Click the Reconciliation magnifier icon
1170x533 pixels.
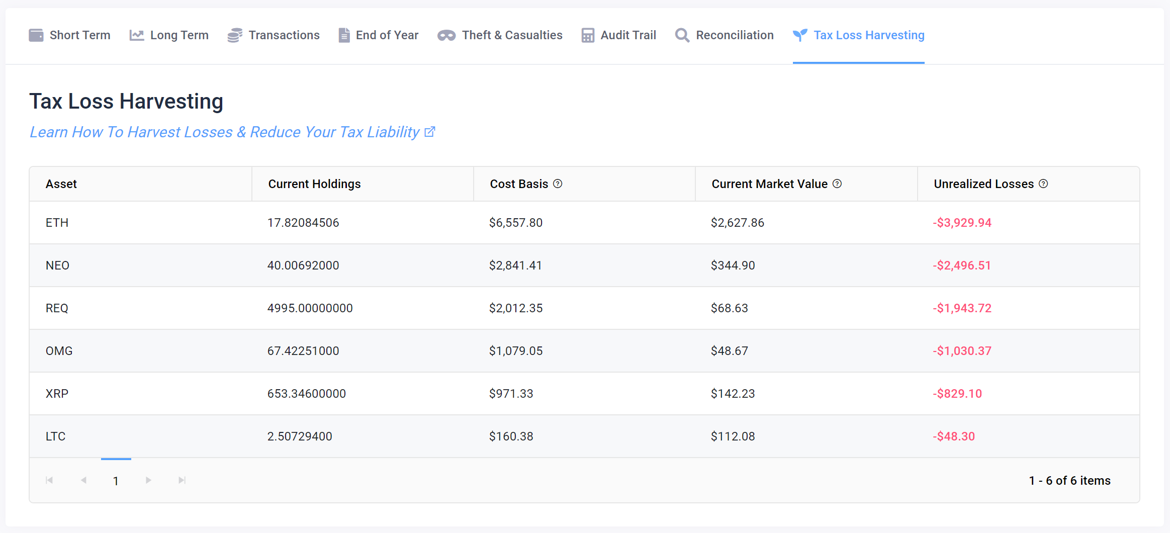pos(682,35)
